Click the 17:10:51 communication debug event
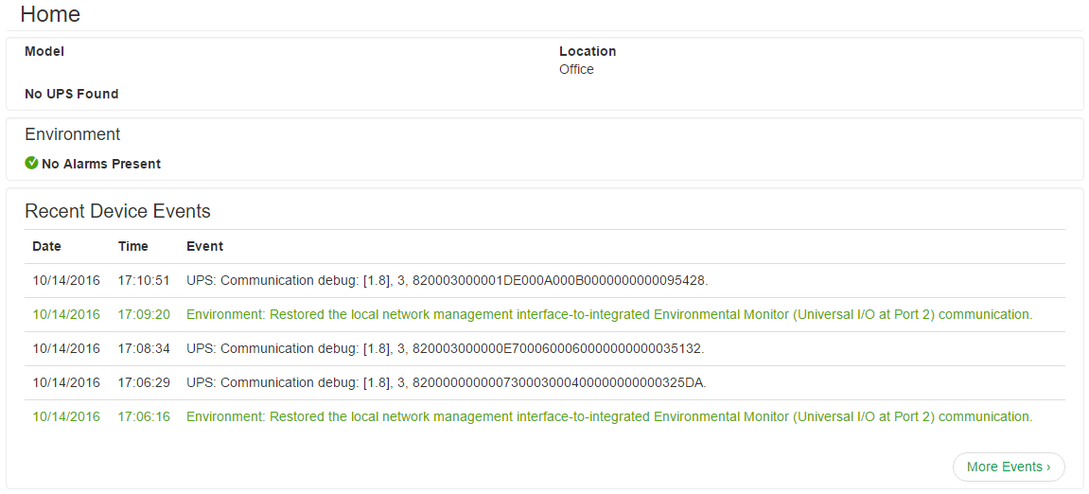The height and width of the screenshot is (494, 1089). click(447, 280)
